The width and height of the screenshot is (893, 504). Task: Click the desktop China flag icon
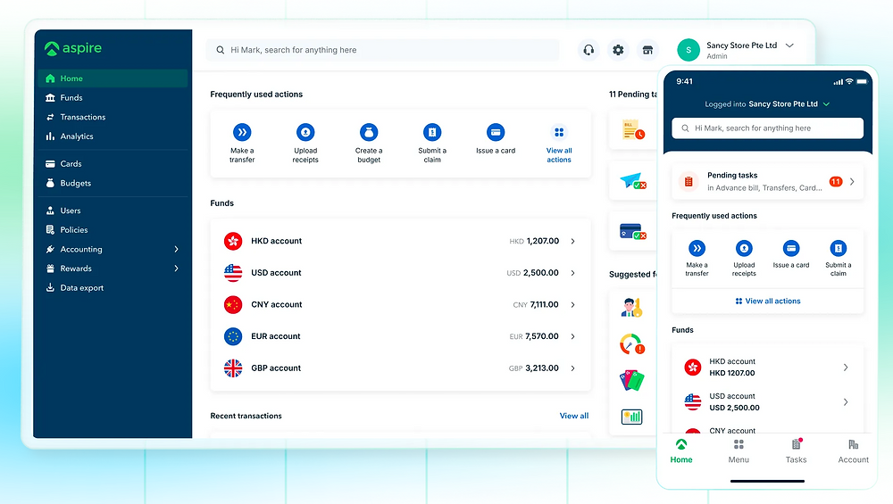(233, 305)
